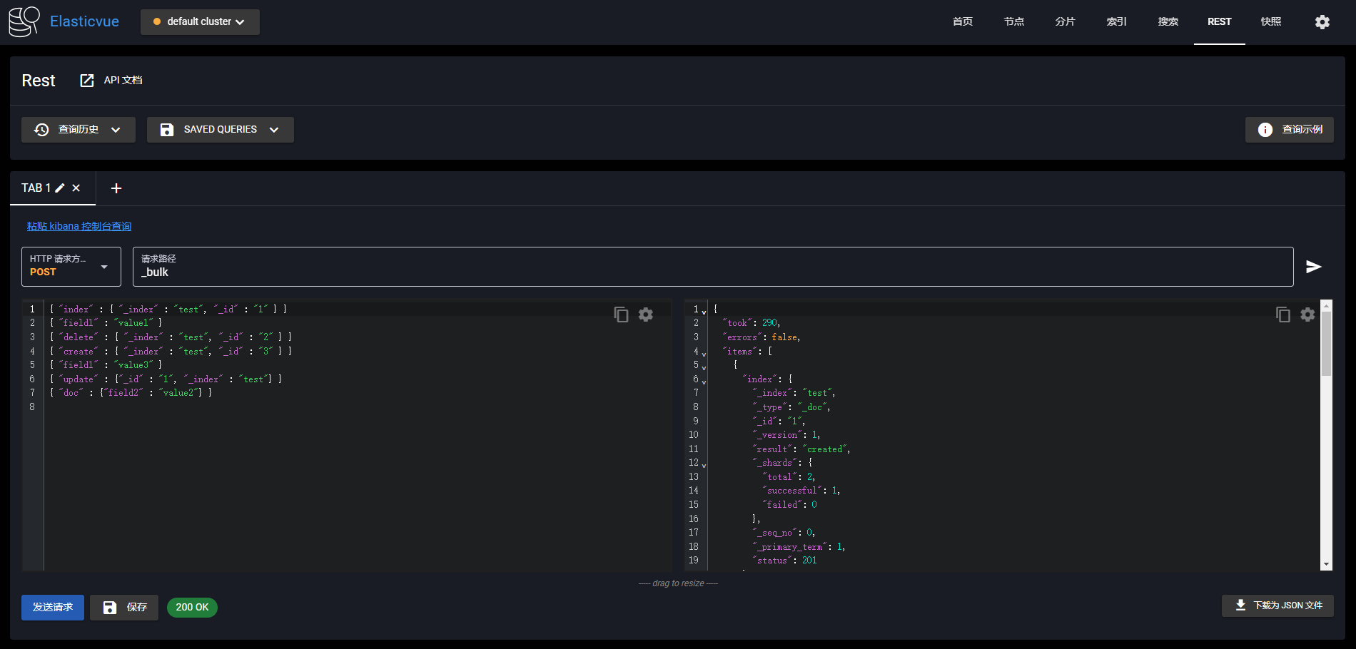Expand the SAVED QUERIES panel

click(x=220, y=130)
